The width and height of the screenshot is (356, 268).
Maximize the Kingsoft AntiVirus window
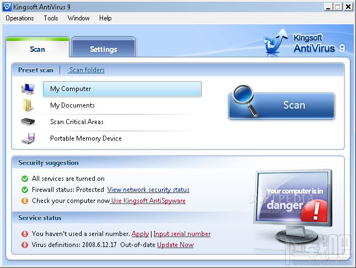(x=338, y=7)
